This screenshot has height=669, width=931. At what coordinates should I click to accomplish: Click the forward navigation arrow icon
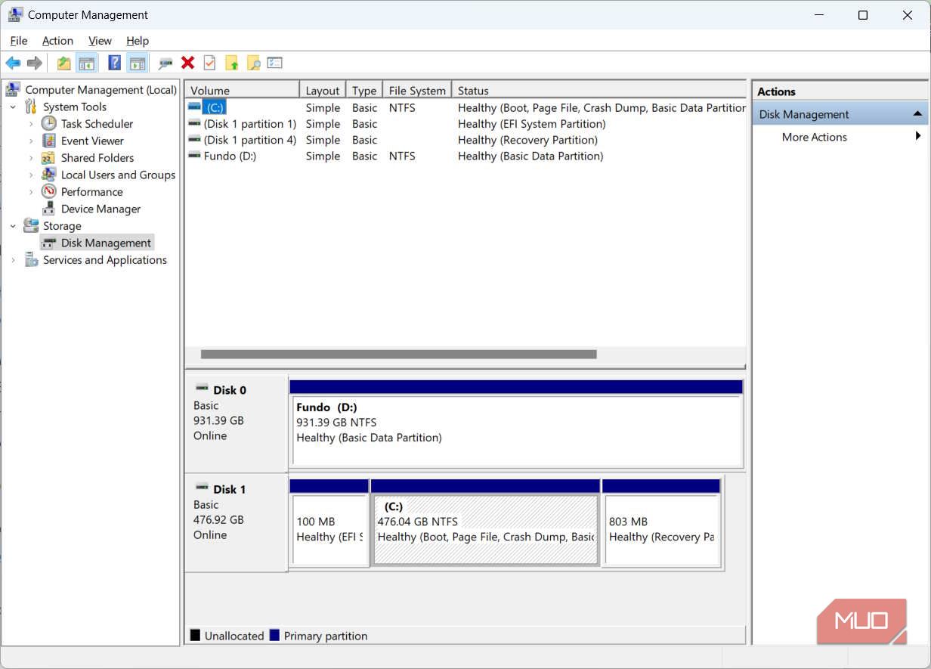click(x=34, y=63)
